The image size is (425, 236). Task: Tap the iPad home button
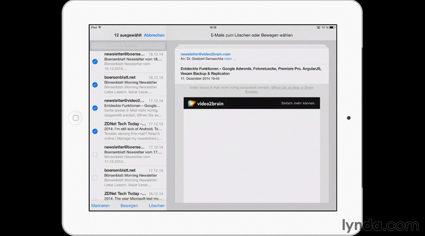pos(76,118)
